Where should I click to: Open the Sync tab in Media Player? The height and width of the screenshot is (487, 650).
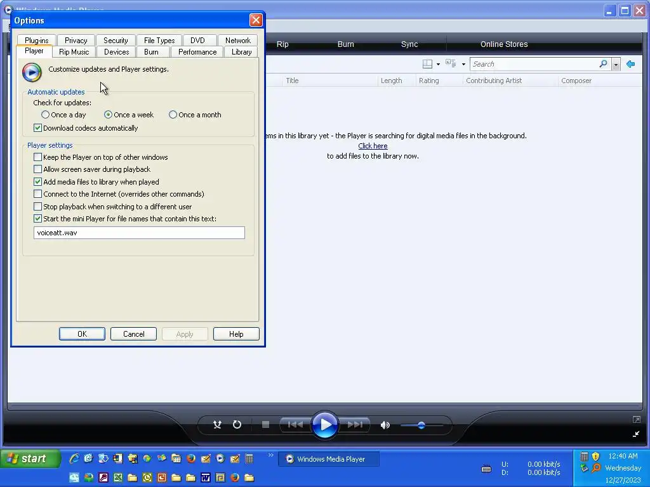(x=409, y=44)
